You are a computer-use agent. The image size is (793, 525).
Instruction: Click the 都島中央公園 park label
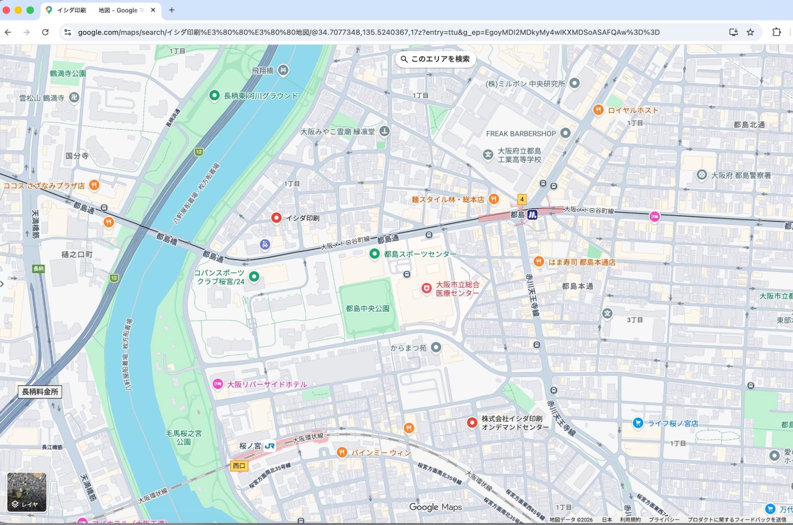[x=367, y=308]
